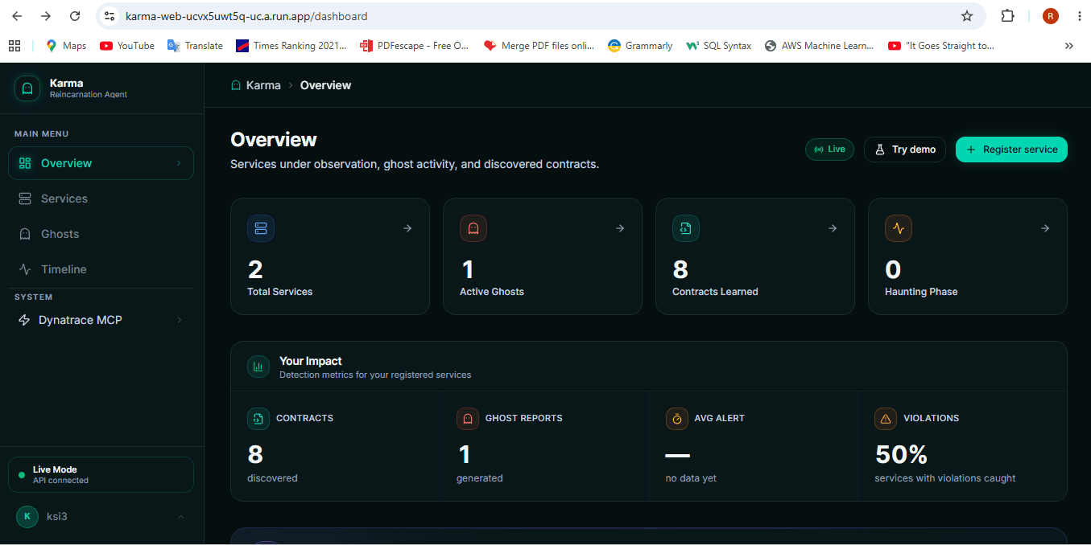Open the browser extensions puzzle icon
The width and height of the screenshot is (1091, 545).
coord(1007,16)
